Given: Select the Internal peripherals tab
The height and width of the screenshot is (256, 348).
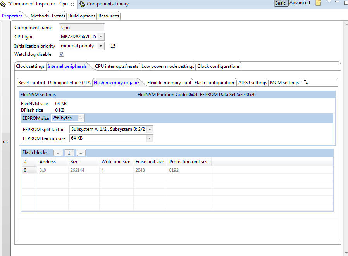Looking at the screenshot, I should click(x=67, y=66).
